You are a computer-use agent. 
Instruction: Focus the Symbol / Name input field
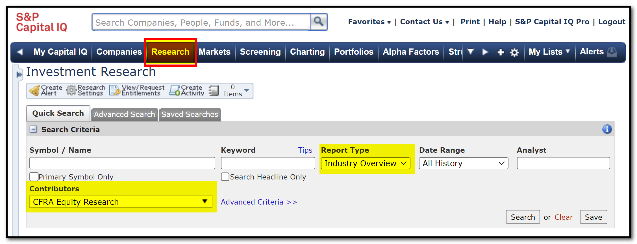(x=122, y=163)
